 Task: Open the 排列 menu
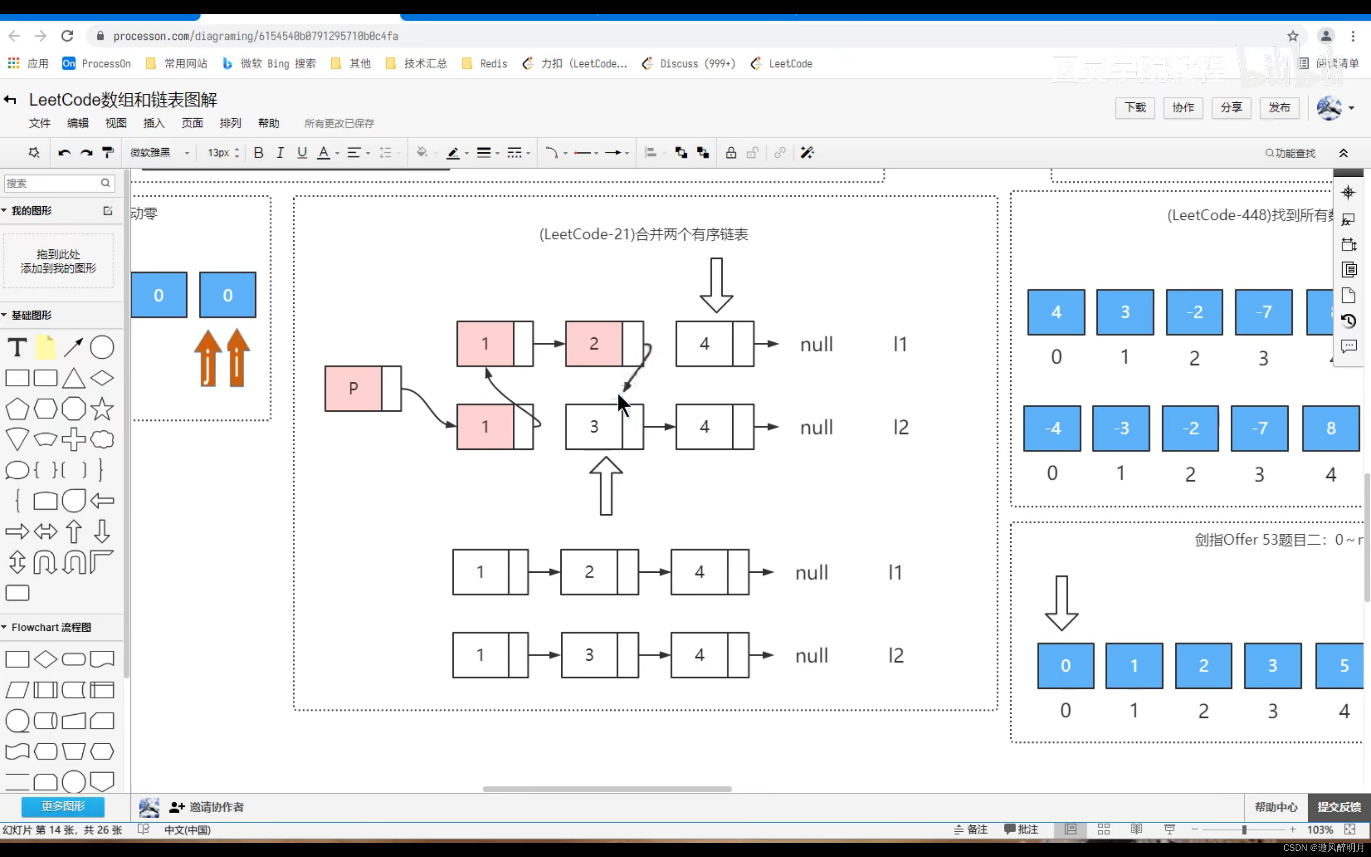pos(230,123)
